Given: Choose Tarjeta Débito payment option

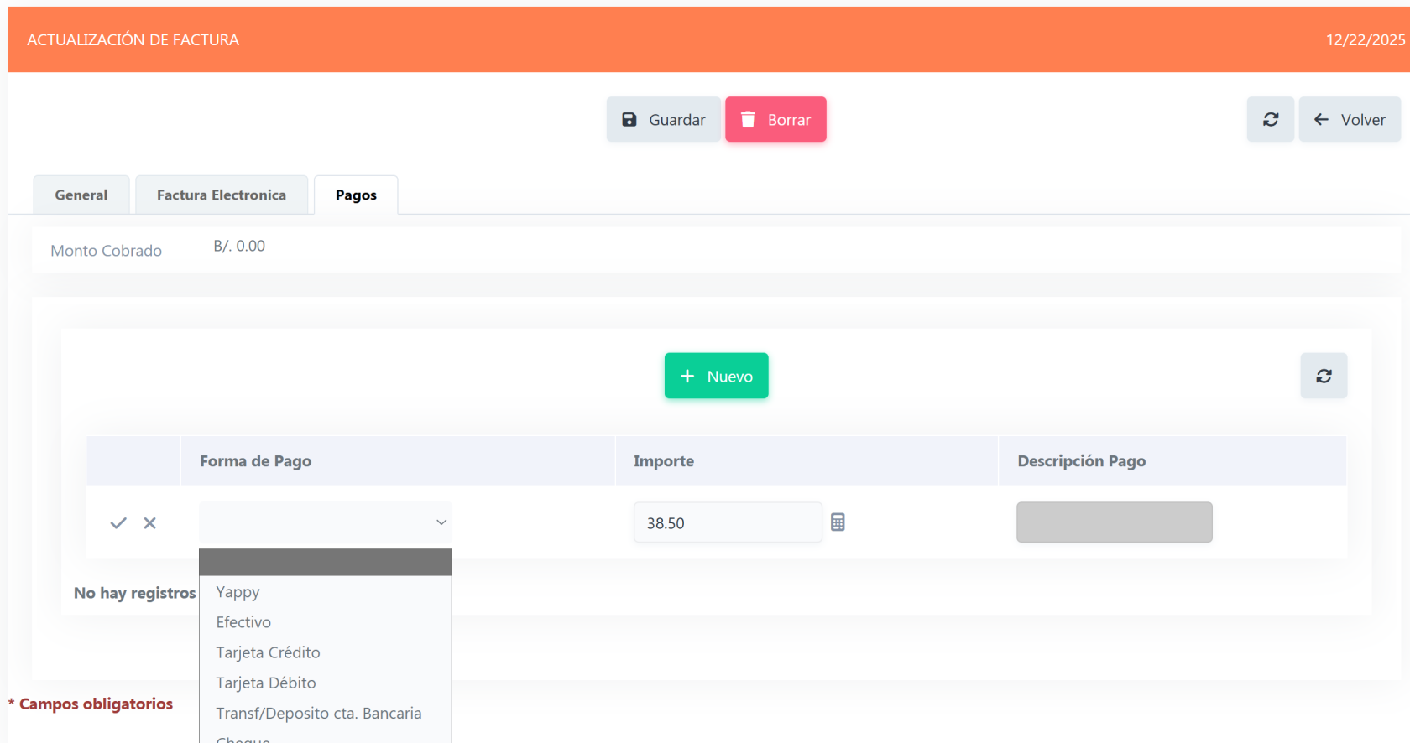Looking at the screenshot, I should [x=266, y=683].
